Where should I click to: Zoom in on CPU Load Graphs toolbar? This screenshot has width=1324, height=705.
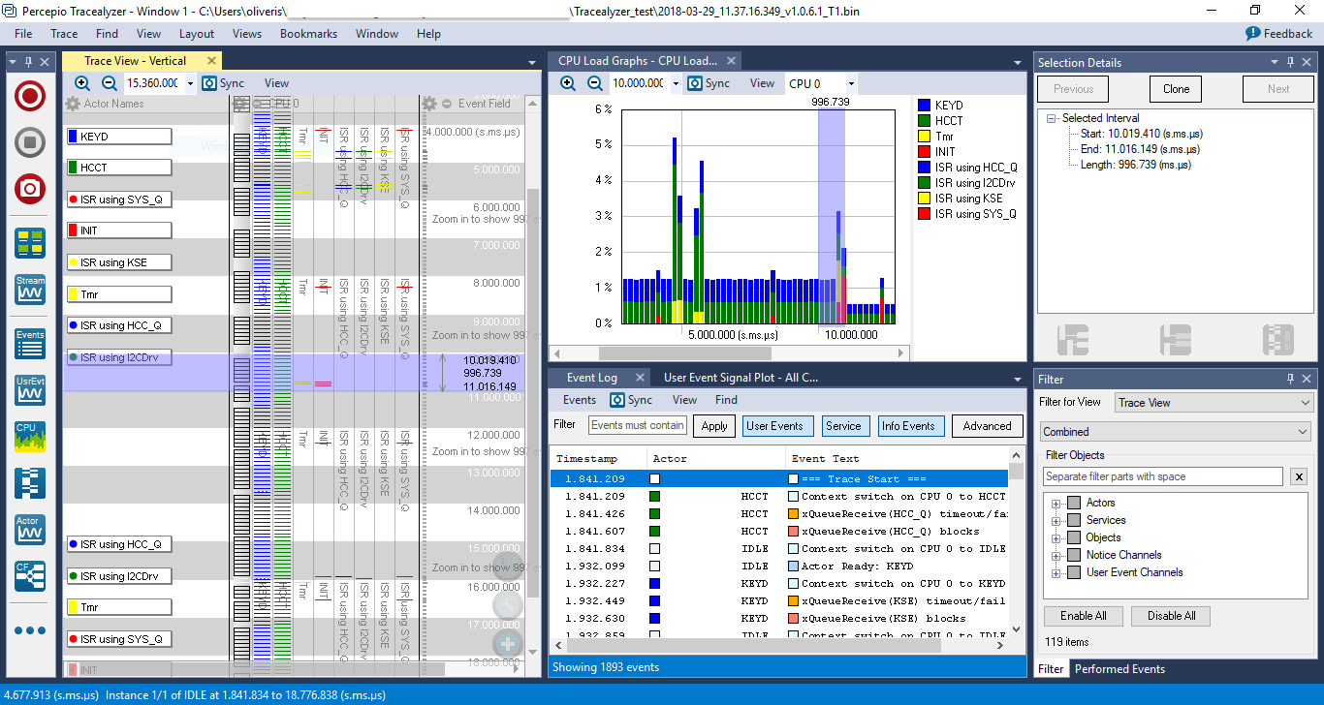click(568, 83)
